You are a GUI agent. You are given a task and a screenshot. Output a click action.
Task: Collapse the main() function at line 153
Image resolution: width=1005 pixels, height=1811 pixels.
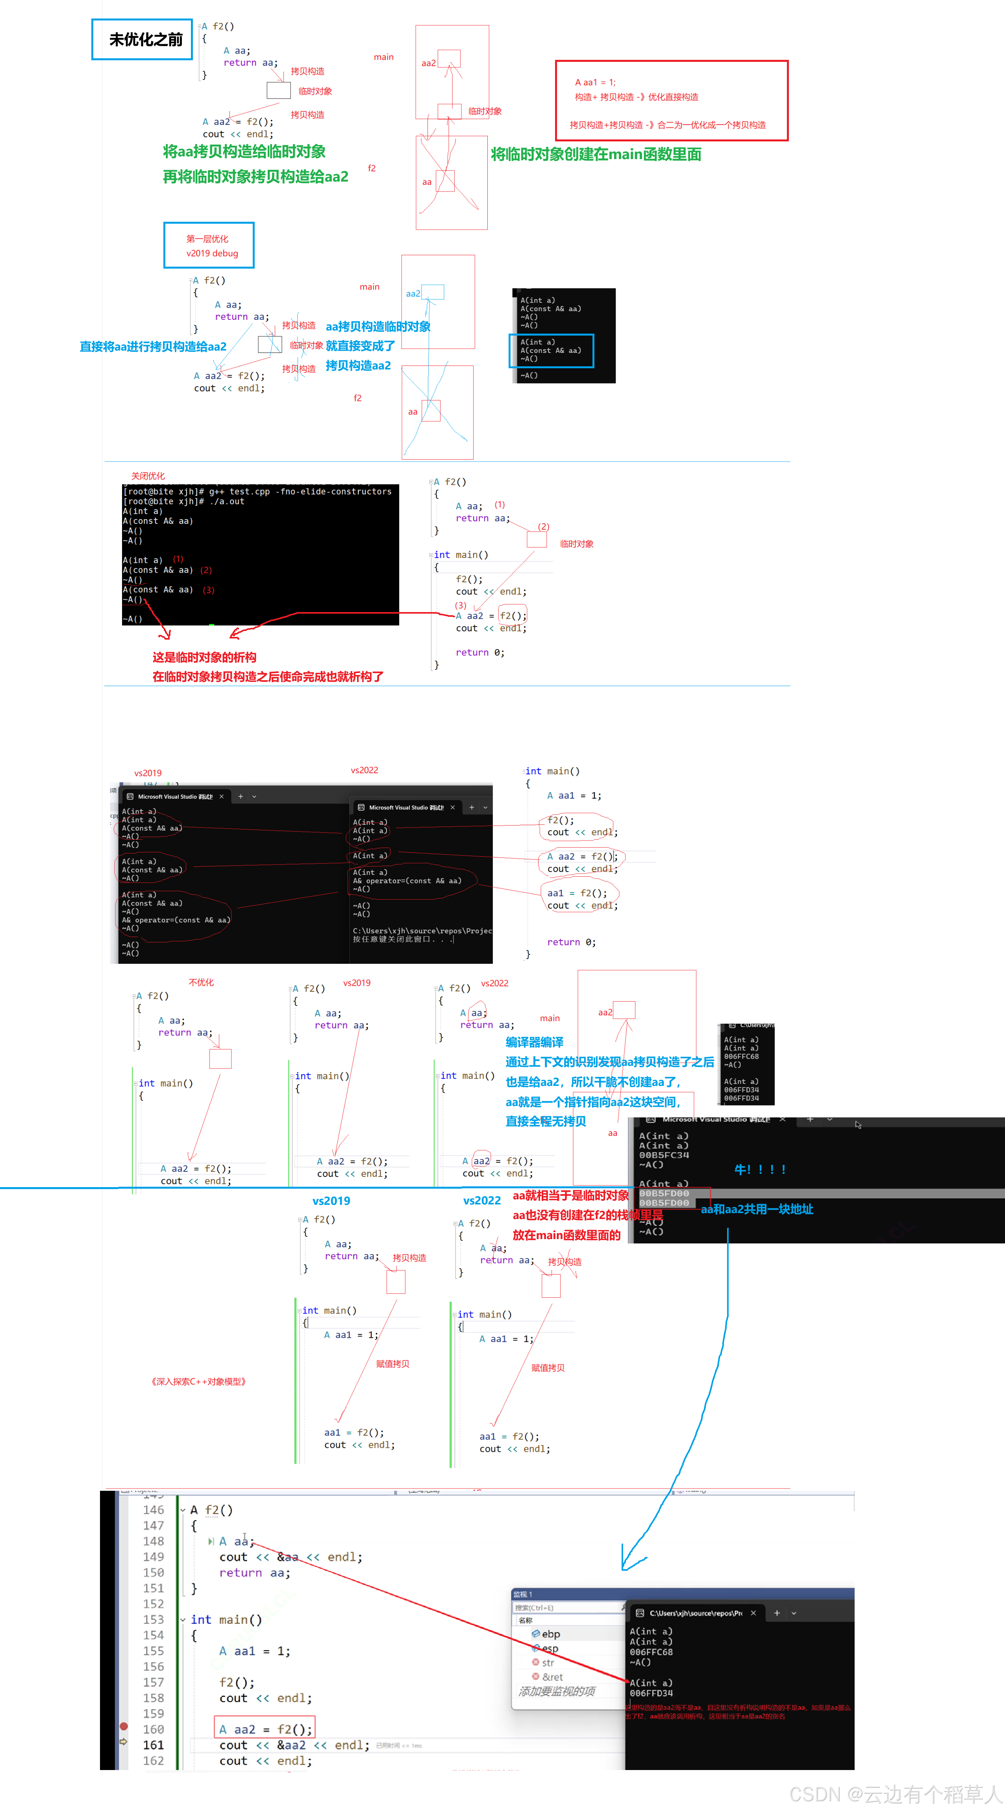183,1619
